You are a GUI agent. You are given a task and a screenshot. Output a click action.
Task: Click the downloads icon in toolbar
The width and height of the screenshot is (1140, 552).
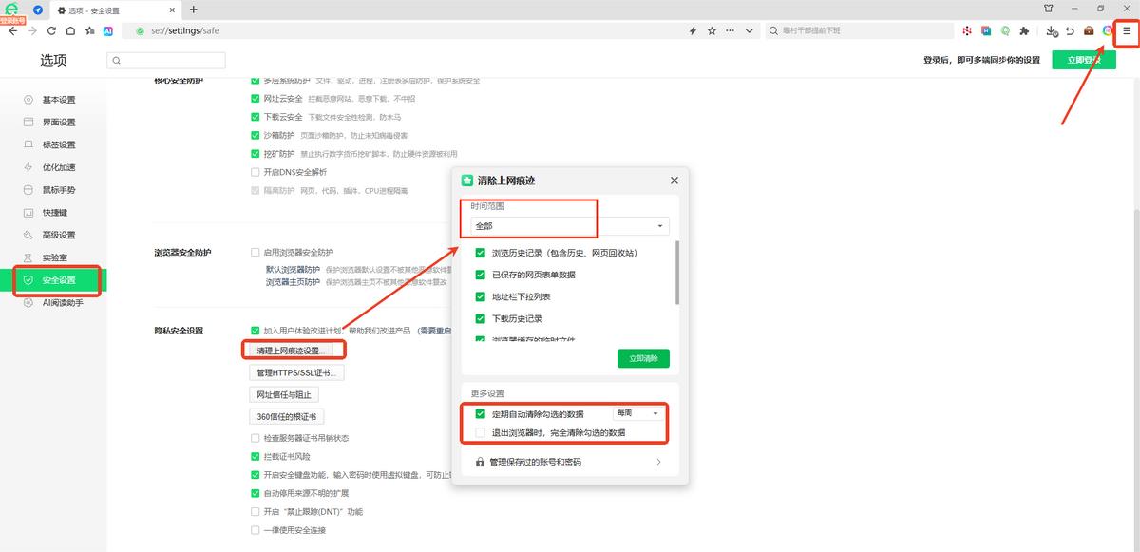1052,30
